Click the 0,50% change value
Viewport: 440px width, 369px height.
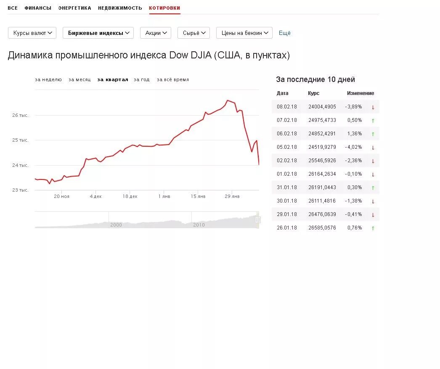(x=355, y=120)
